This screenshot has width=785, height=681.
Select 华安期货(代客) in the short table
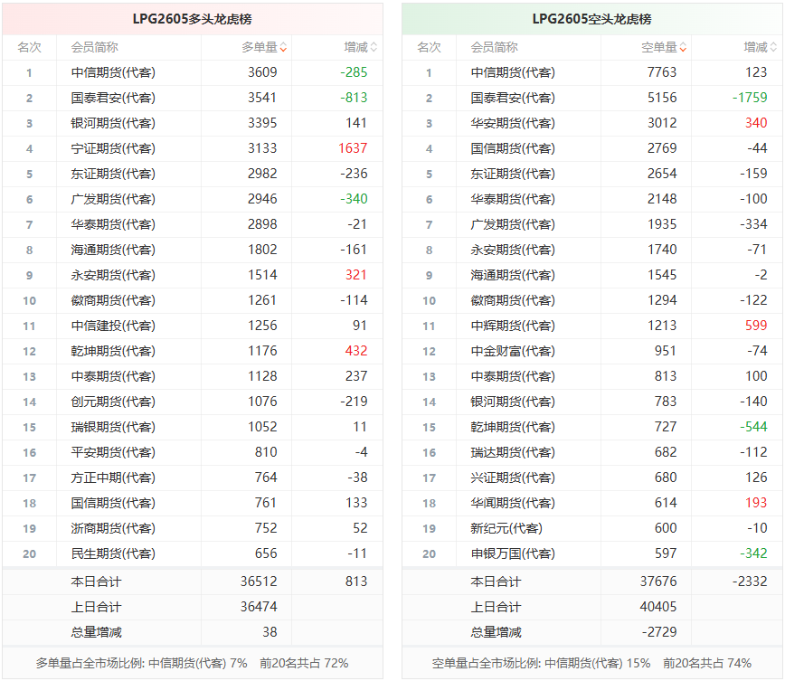point(513,123)
